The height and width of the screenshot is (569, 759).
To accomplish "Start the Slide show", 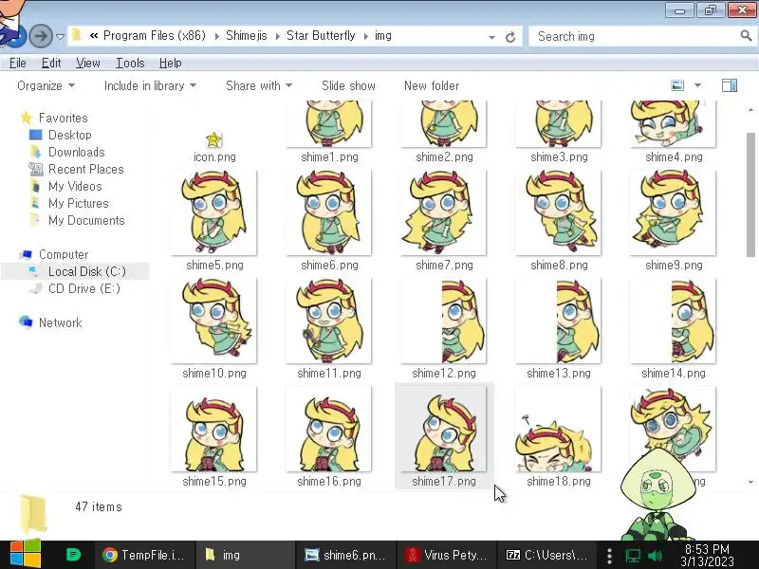I will coord(348,85).
